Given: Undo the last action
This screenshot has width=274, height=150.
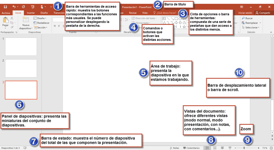Looking at the screenshot, I should (x=14, y=7).
